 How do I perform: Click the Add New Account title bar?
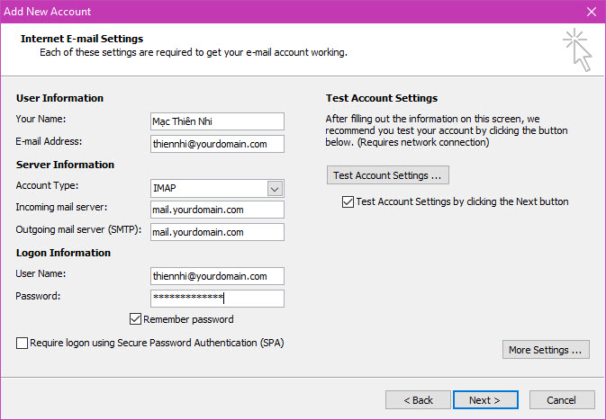point(270,13)
